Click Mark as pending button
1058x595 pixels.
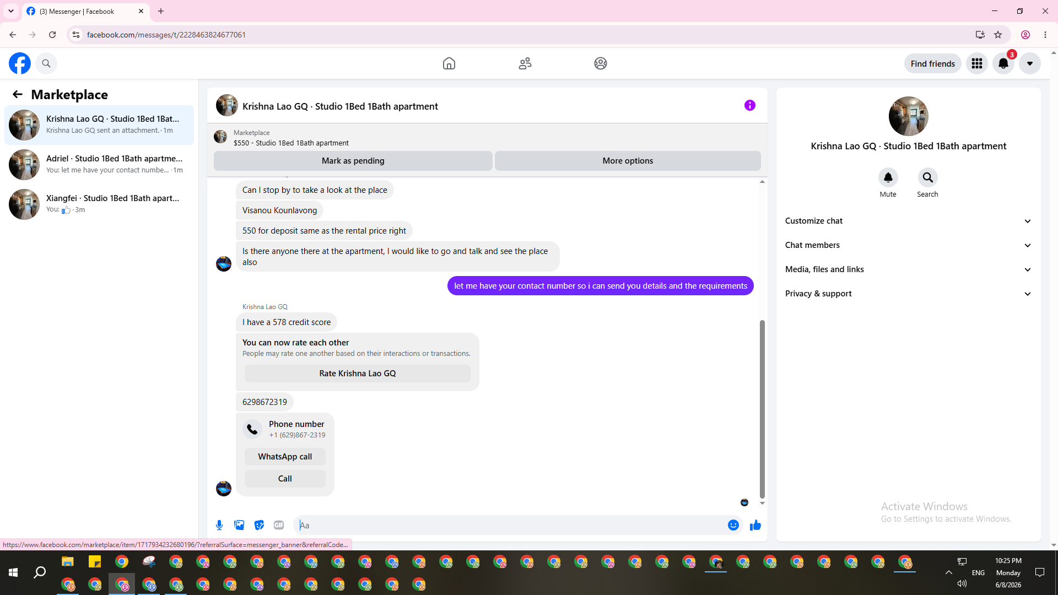pos(353,161)
